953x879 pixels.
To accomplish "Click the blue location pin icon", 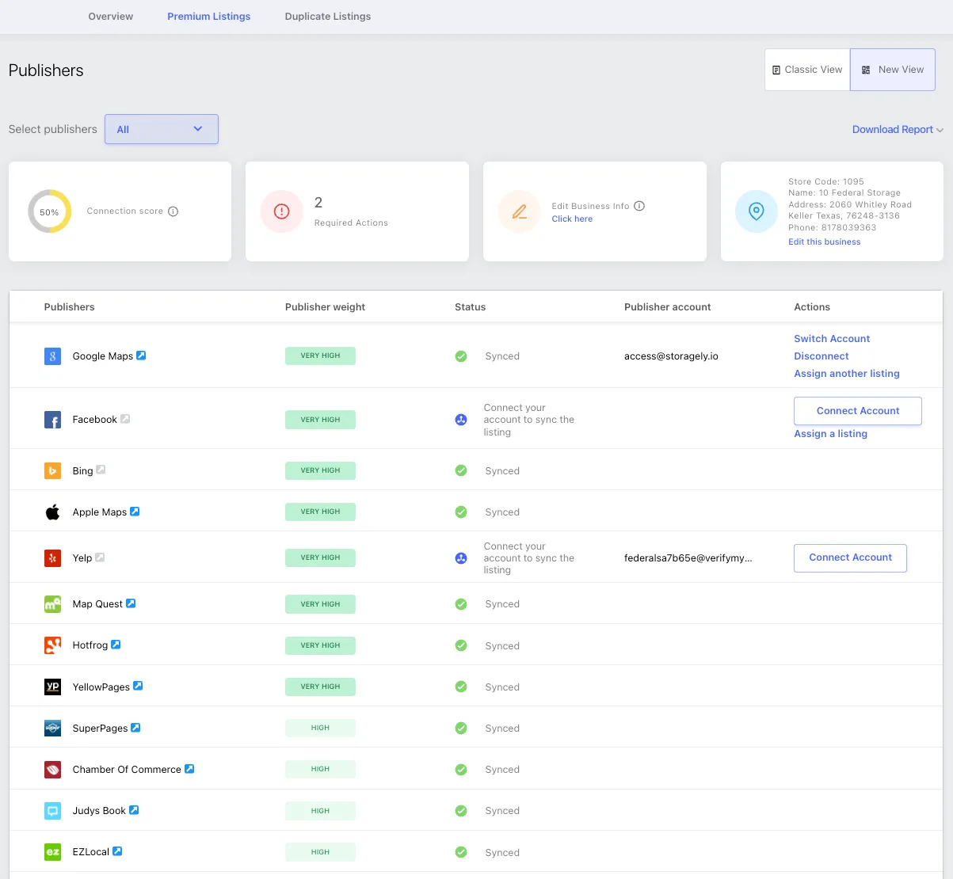I will tap(757, 211).
